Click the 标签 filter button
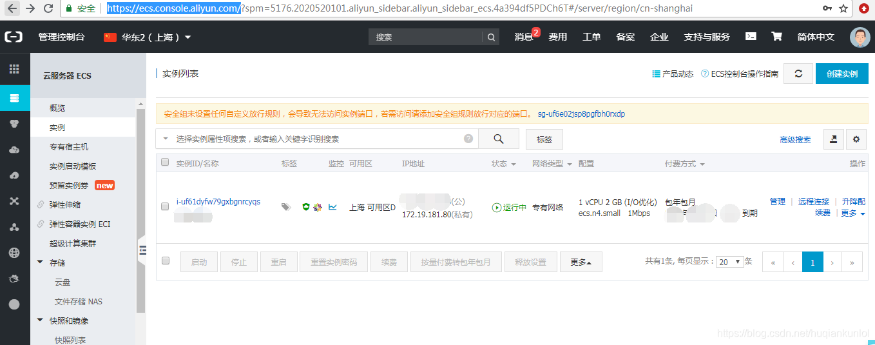Viewport: 875px width, 345px height. pos(544,139)
